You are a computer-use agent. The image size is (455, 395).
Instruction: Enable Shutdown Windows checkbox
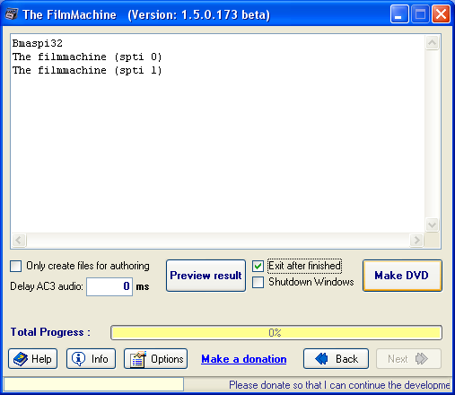pyautogui.click(x=258, y=282)
